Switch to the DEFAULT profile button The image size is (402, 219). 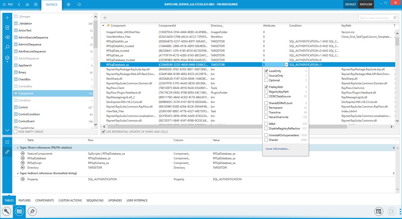point(350,4)
